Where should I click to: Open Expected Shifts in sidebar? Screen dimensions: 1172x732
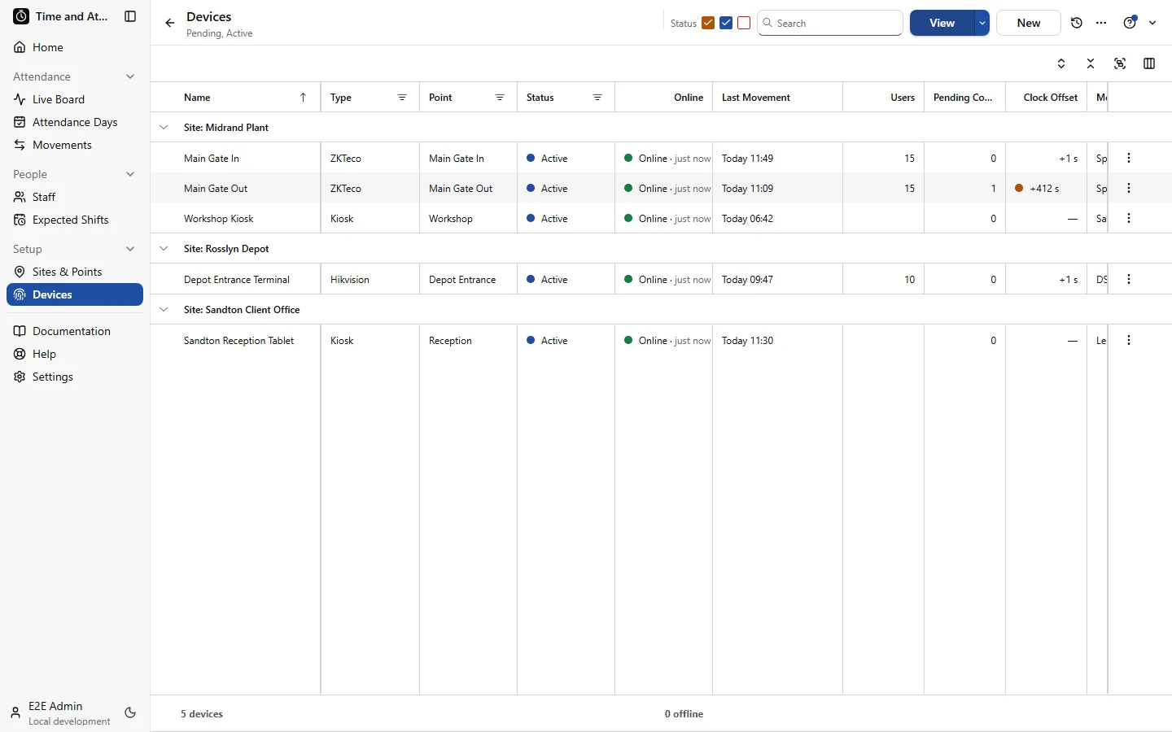pos(75,220)
